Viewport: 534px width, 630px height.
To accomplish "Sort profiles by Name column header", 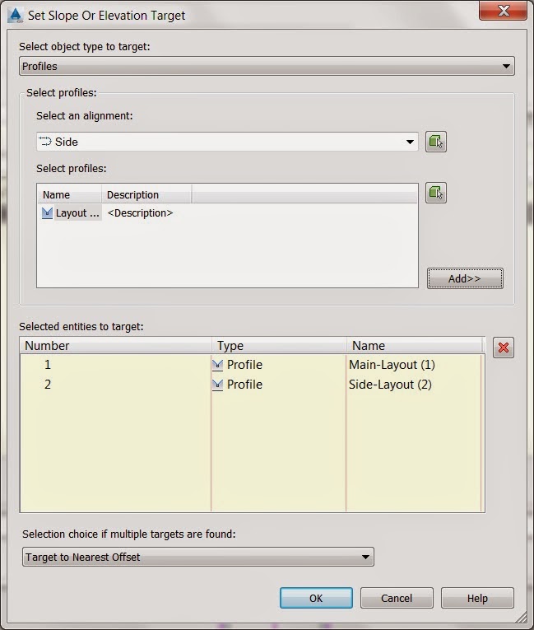I will click(69, 195).
